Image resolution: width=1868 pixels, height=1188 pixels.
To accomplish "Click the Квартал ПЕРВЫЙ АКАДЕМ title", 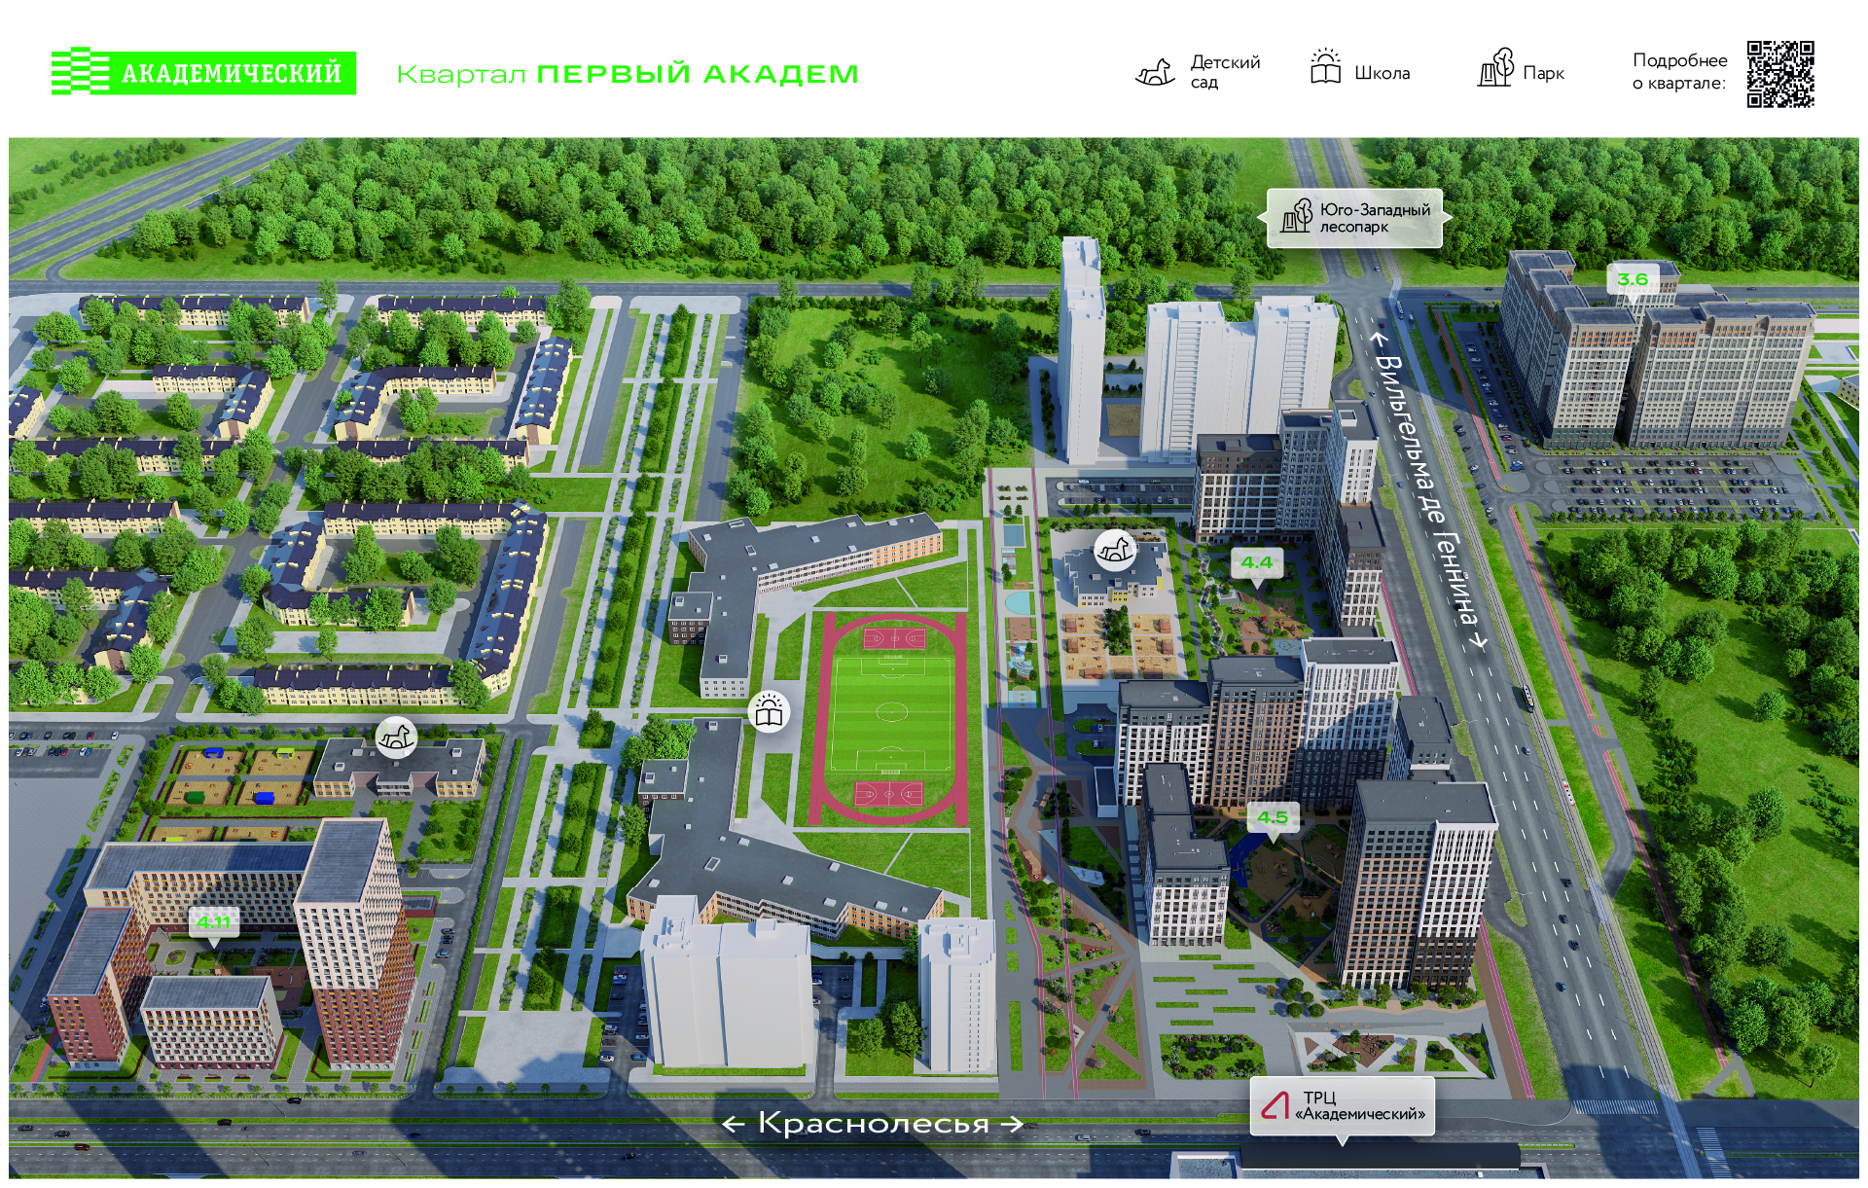I will [628, 75].
